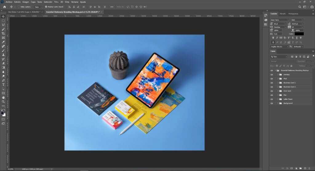Toggle visibility of the Background group
The height and width of the screenshot is (171, 315).
pyautogui.click(x=272, y=103)
